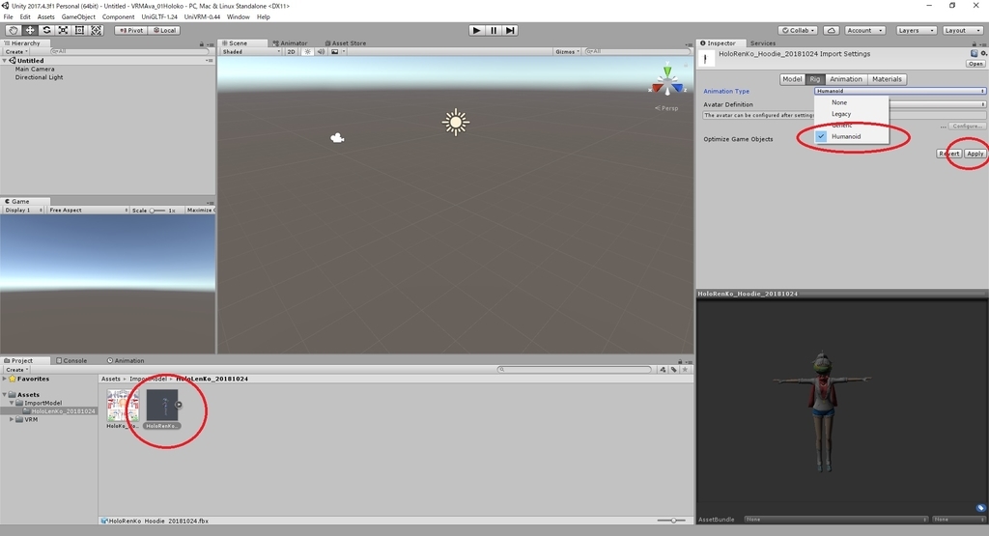The image size is (989, 536).
Task: Open the Help menu
Action: 263,17
